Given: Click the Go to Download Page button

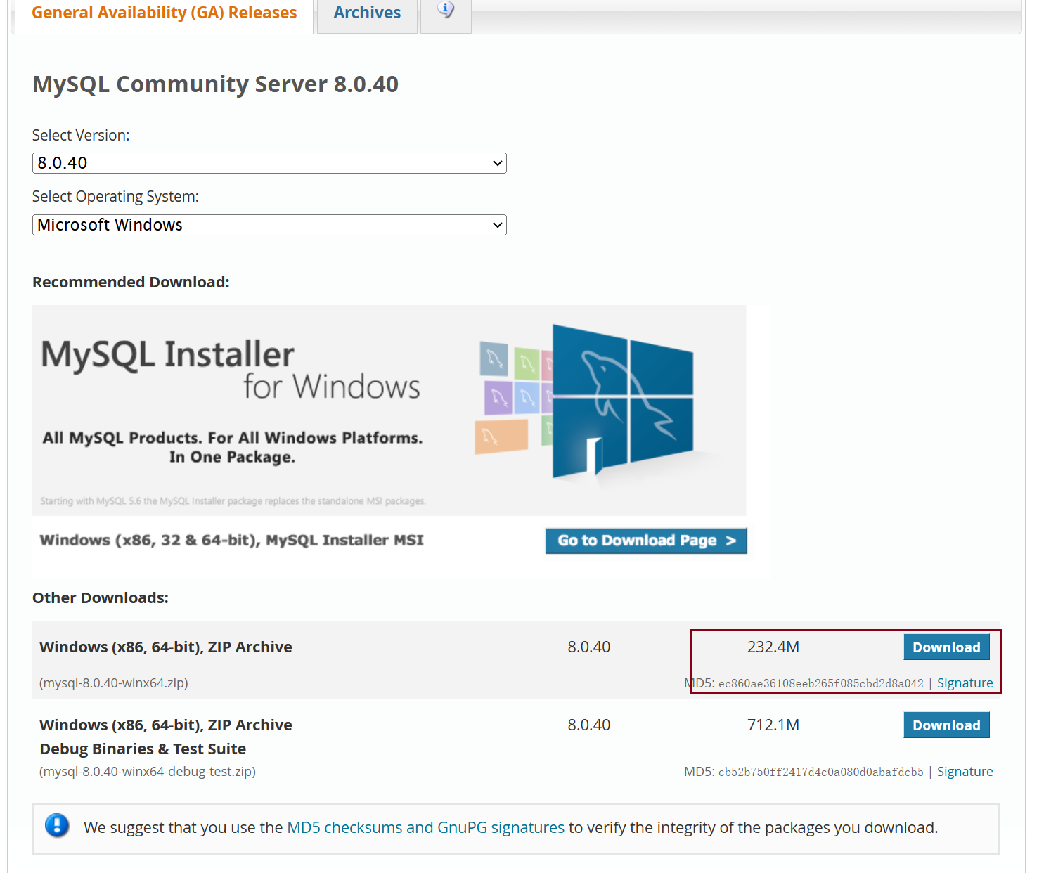Looking at the screenshot, I should pos(646,541).
